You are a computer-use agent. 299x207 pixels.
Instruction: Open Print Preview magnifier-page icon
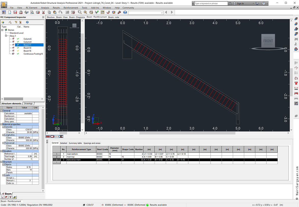coord(32,12)
